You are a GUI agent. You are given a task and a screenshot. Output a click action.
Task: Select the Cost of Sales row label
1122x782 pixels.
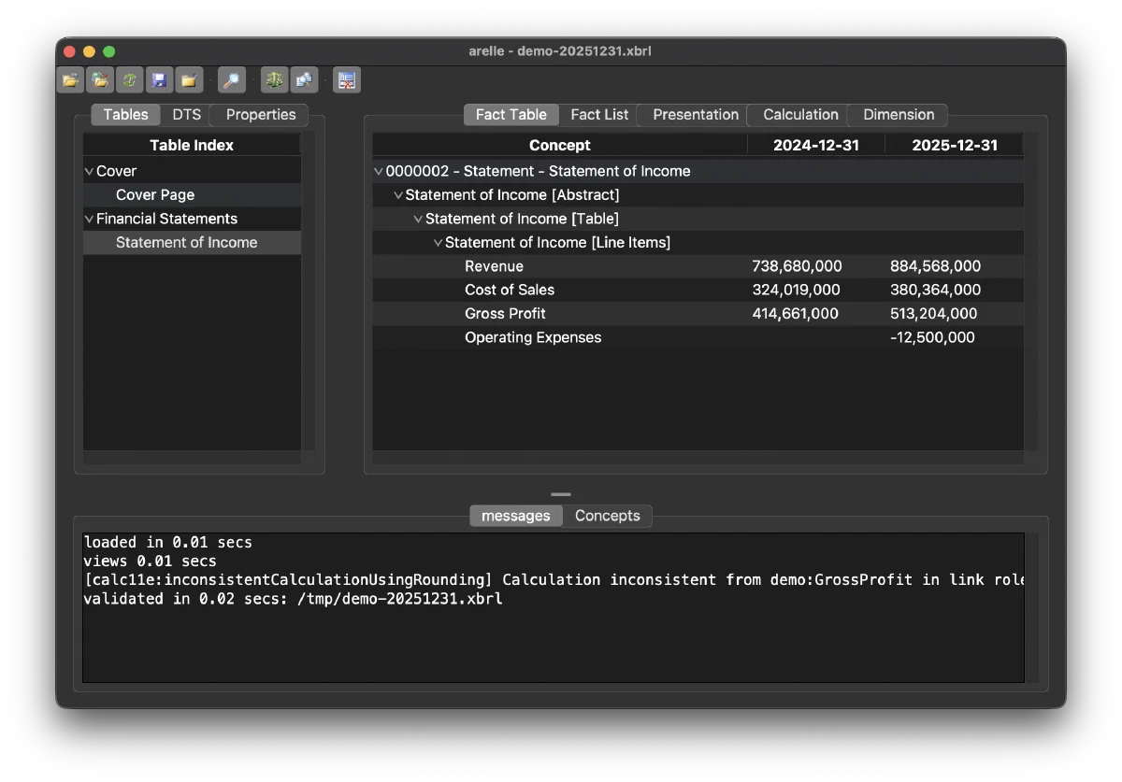tap(510, 290)
